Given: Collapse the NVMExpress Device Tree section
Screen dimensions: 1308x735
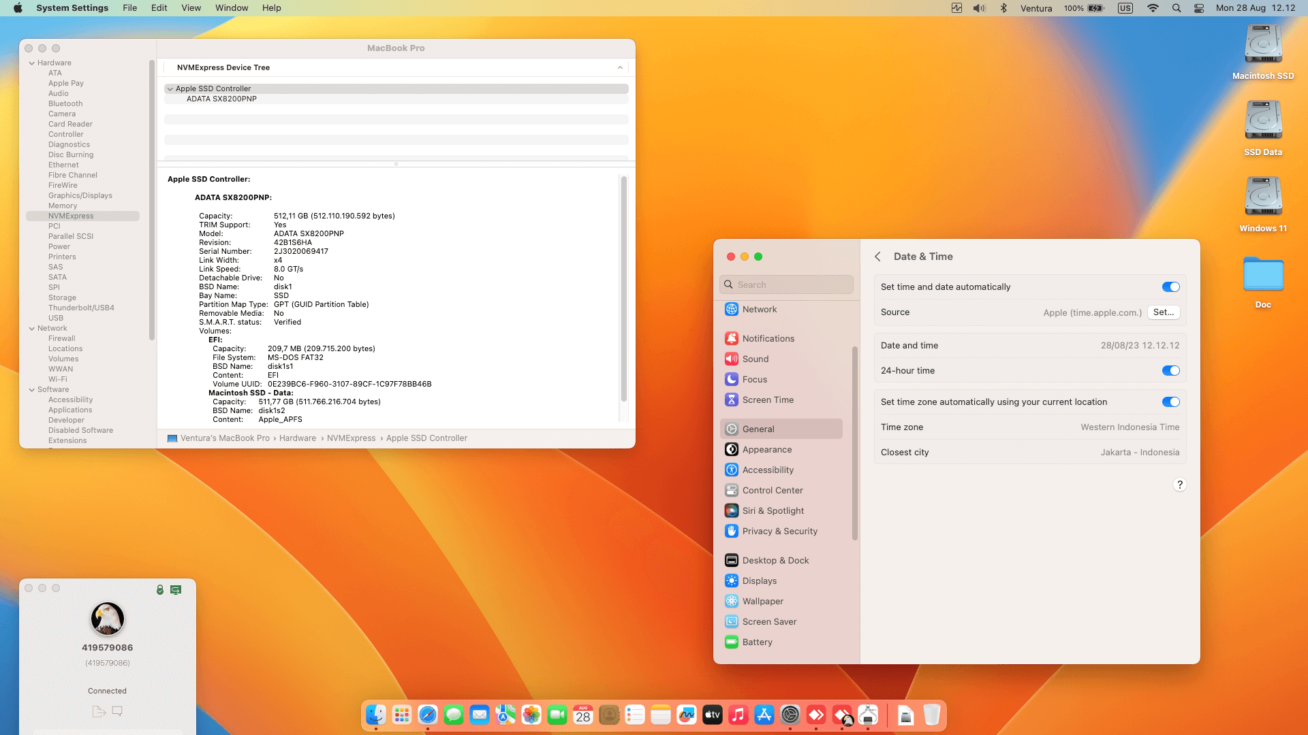Looking at the screenshot, I should (x=620, y=67).
